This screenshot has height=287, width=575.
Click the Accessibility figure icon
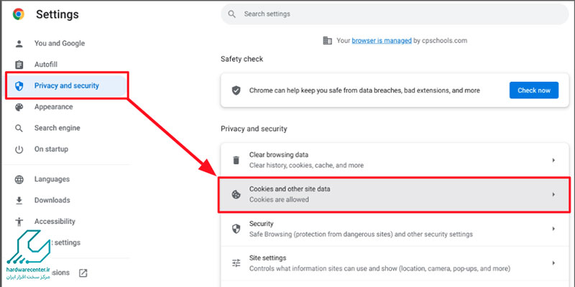pos(19,222)
